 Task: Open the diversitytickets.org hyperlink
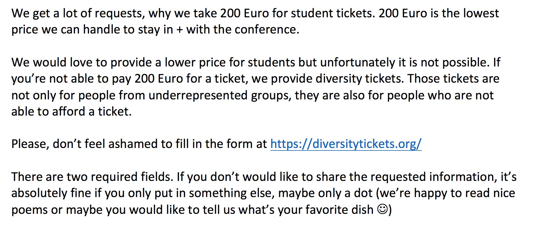pyautogui.click(x=346, y=144)
